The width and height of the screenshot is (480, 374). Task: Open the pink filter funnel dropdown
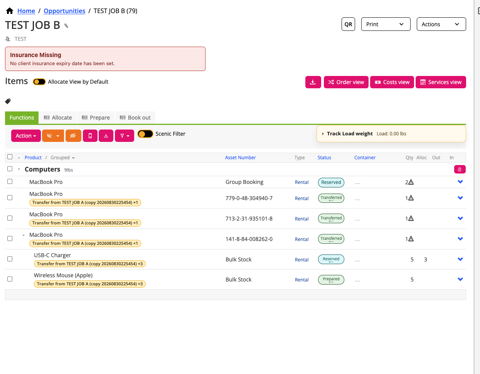(x=125, y=136)
